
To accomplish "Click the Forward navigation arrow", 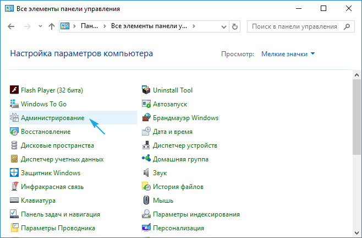I will pos(28,26).
